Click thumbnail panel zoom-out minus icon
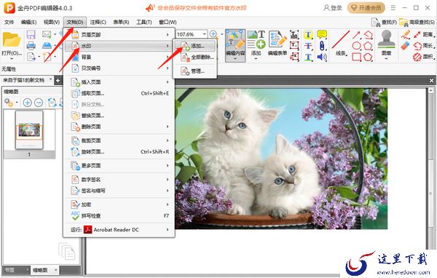437x278 pixels. (x=39, y=103)
